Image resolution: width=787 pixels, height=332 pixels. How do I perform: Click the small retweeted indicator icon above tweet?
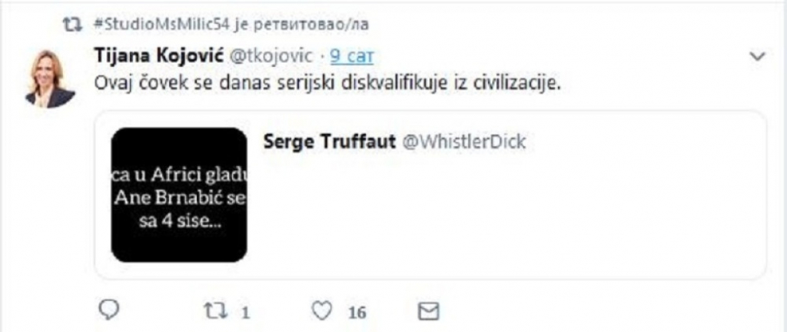[x=75, y=25]
